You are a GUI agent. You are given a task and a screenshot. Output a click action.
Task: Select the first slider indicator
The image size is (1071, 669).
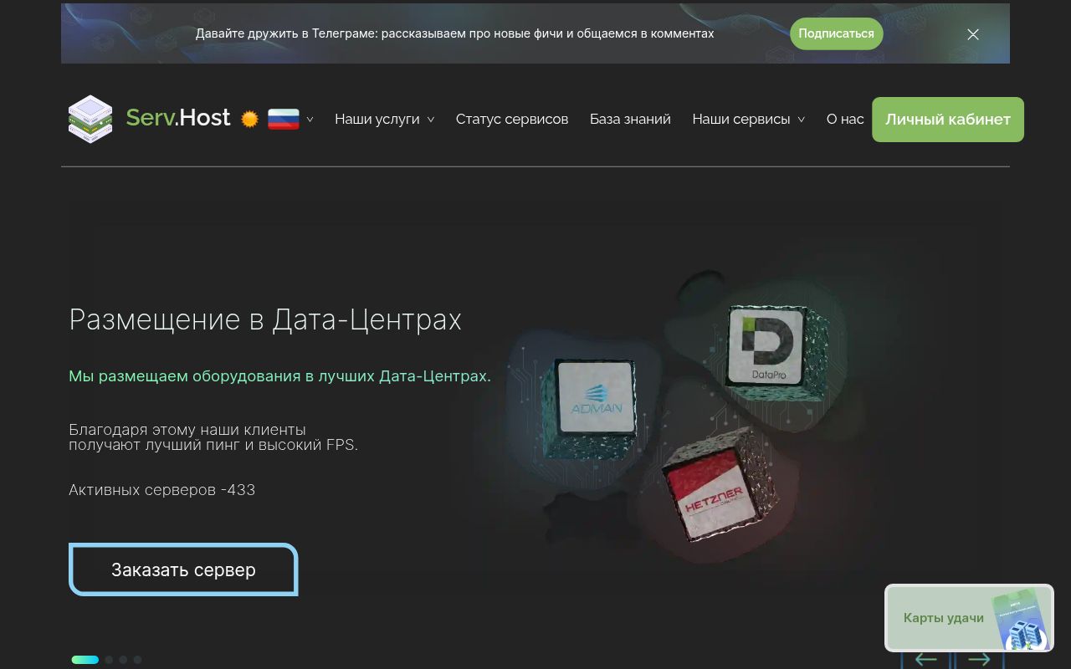click(x=85, y=660)
